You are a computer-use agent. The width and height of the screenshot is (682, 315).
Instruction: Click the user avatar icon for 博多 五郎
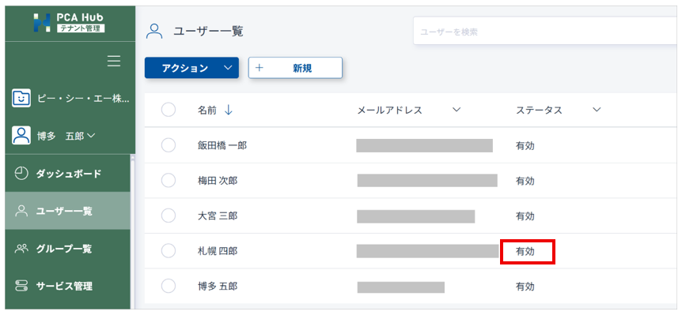coord(21,136)
